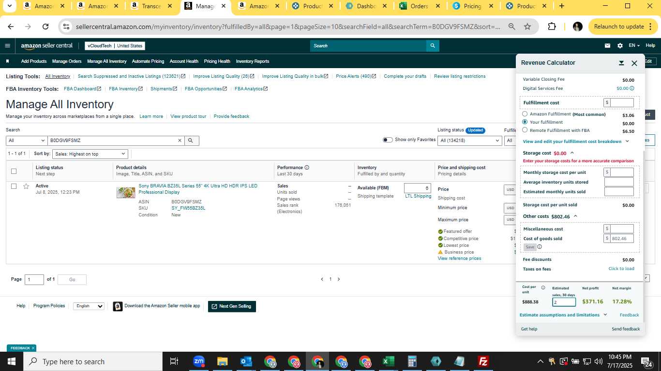The image size is (661, 371).
Task: Click the Miscellaneous cost input field
Action: click(x=622, y=228)
